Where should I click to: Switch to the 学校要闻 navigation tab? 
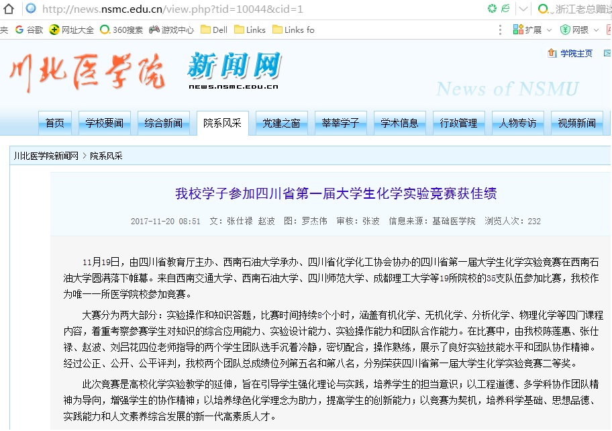[104, 123]
